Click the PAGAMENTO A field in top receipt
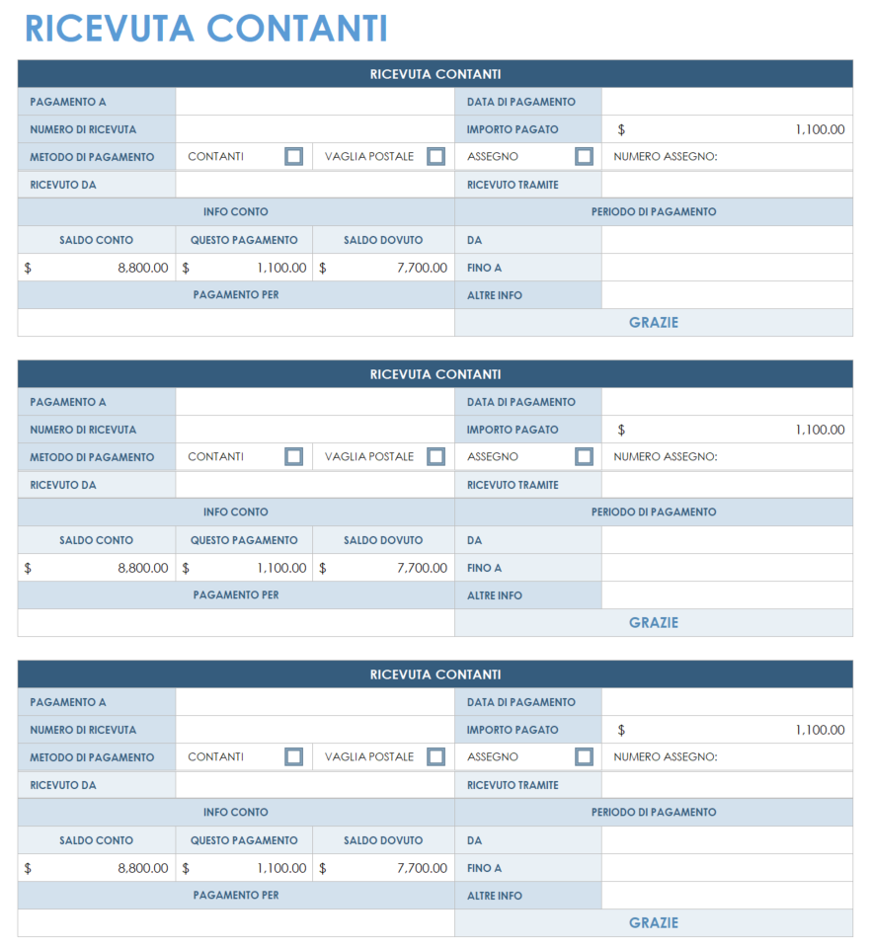869x947 pixels. (314, 102)
